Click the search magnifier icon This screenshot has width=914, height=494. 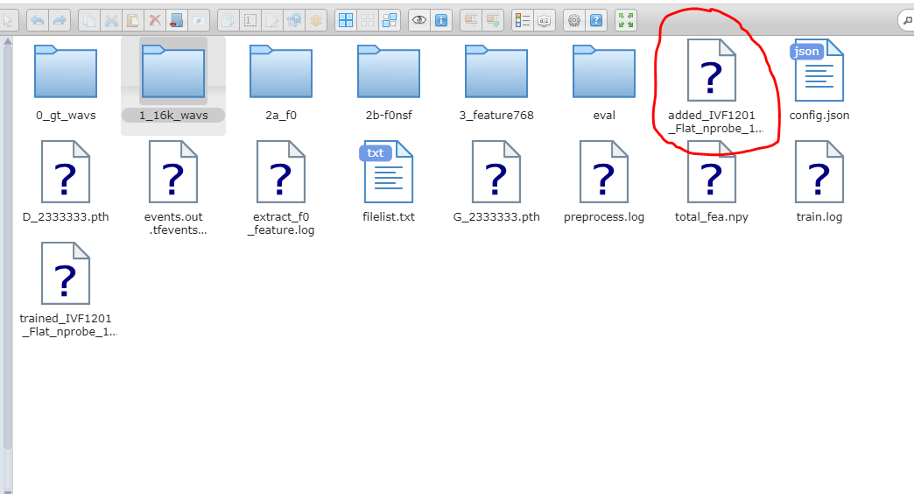click(908, 20)
